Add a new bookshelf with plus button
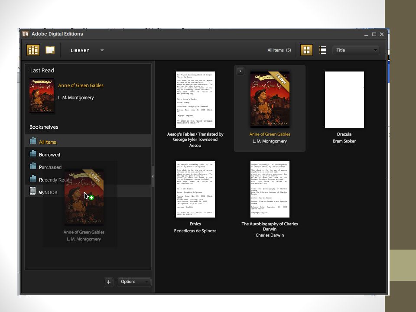This screenshot has height=312, width=416. pyautogui.click(x=109, y=282)
